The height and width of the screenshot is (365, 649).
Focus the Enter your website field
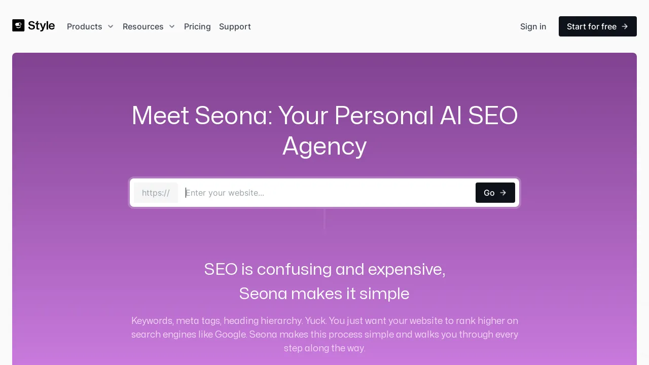[324, 193]
